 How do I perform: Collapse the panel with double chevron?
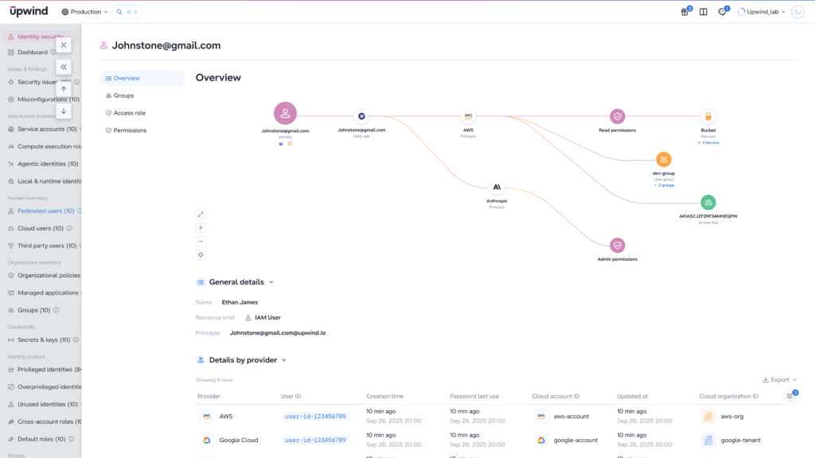click(64, 67)
